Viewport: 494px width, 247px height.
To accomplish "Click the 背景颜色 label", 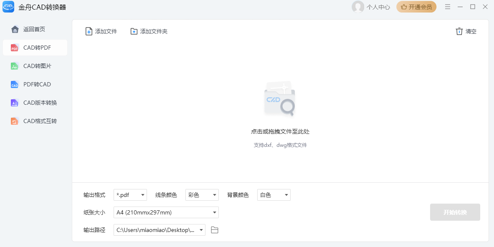I will [x=238, y=195].
